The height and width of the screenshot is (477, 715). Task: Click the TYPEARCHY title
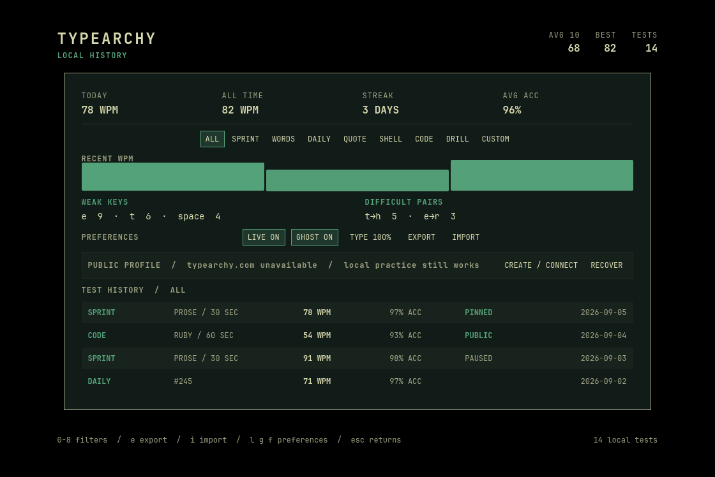[107, 39]
